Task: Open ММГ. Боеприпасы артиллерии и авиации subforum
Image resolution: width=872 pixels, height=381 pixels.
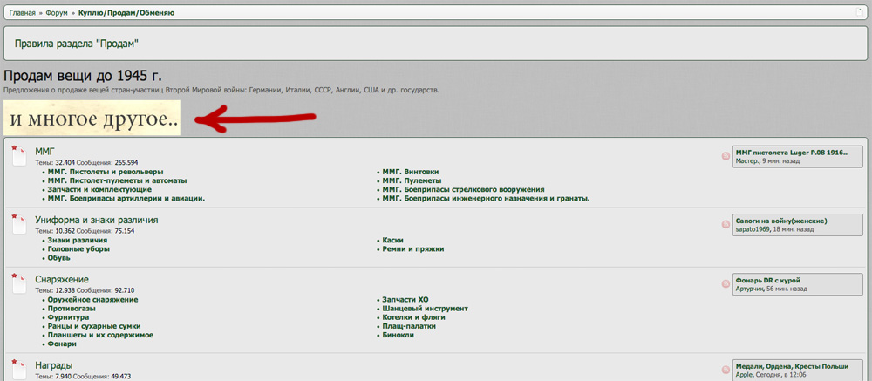Action: (x=126, y=199)
